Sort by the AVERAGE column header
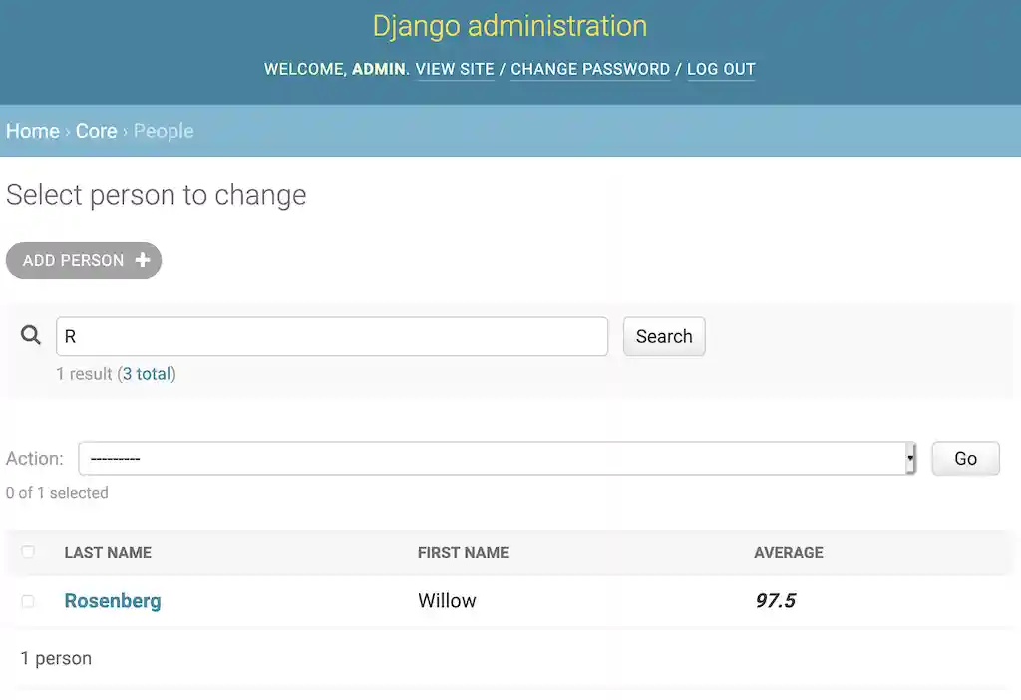The image size is (1021, 700). coord(789,552)
